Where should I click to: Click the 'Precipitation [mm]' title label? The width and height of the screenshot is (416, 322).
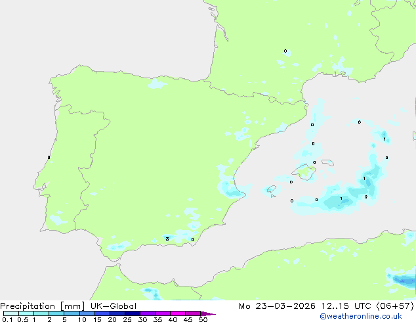43,306
